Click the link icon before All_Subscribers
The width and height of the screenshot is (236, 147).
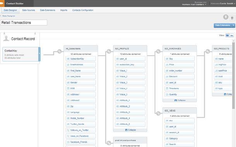pyautogui.click(x=60, y=51)
